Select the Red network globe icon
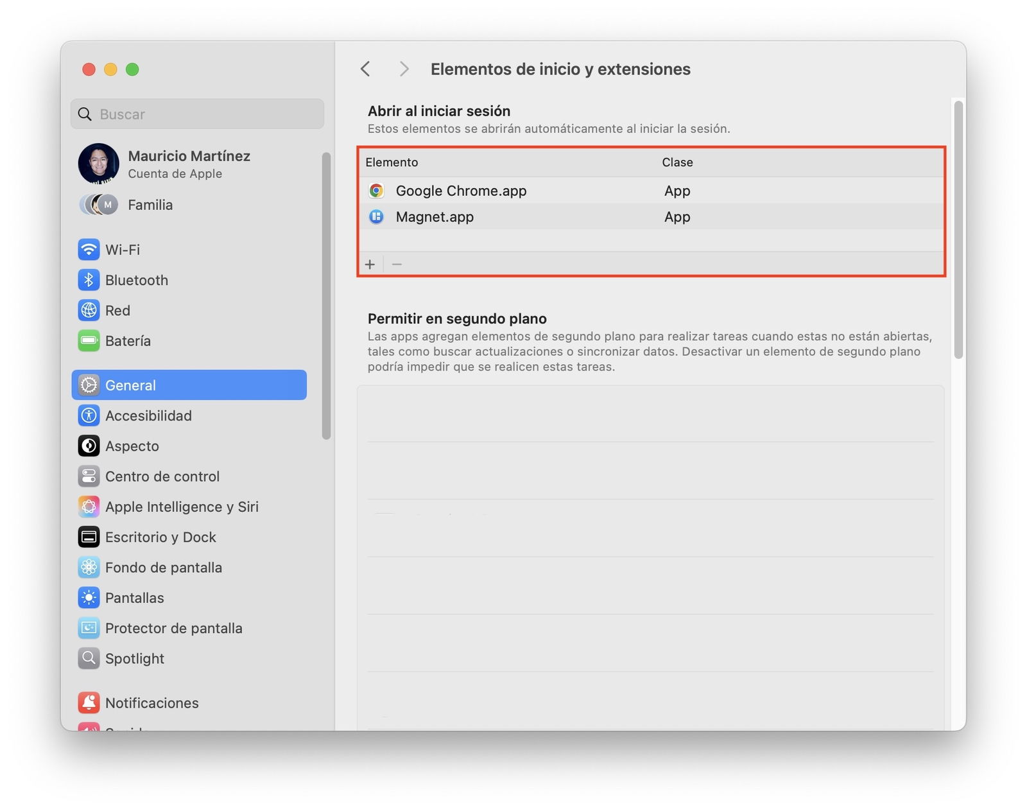 [x=89, y=310]
